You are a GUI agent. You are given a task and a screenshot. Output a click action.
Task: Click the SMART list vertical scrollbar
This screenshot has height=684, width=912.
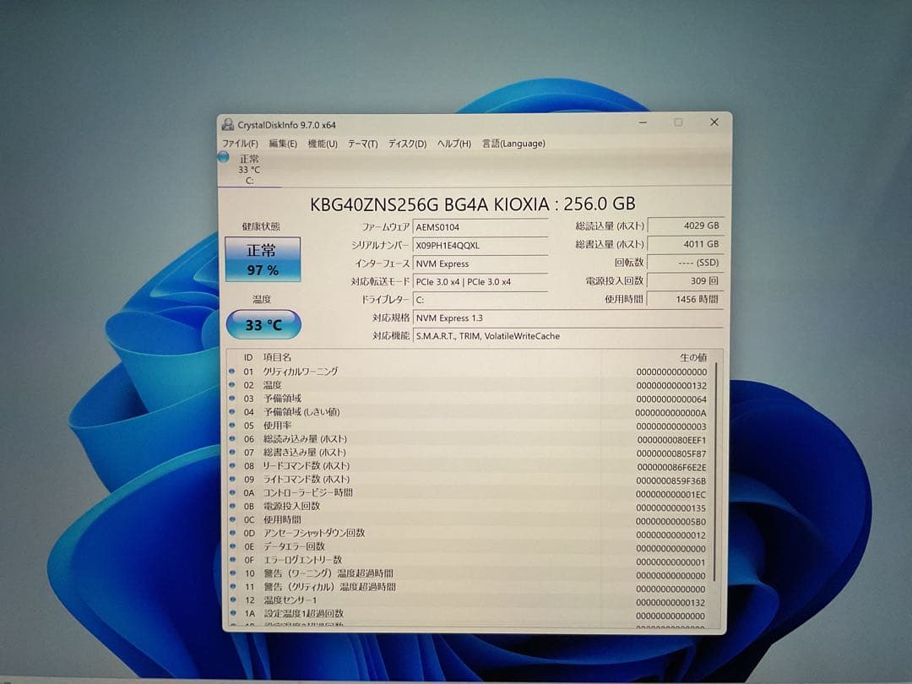(x=715, y=473)
